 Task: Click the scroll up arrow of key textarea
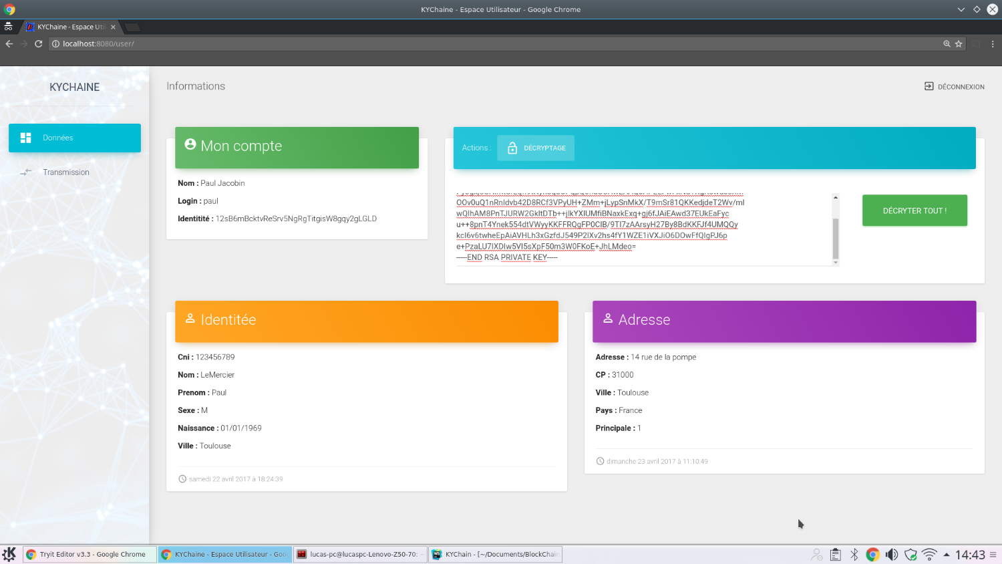point(835,198)
